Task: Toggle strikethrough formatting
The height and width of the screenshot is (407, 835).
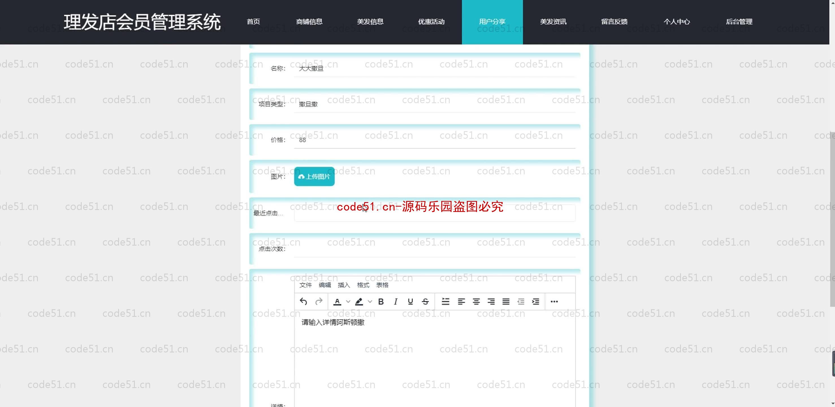Action: [x=425, y=302]
